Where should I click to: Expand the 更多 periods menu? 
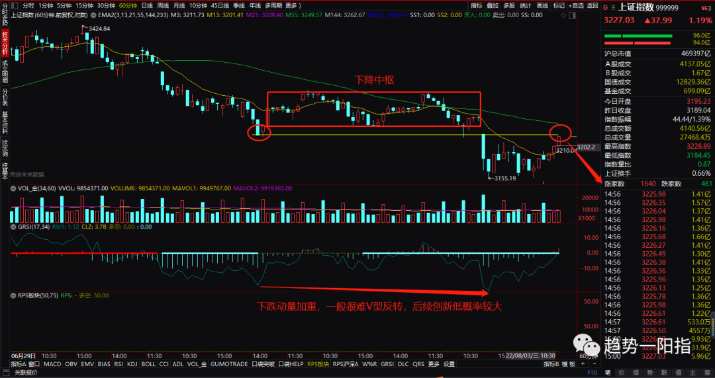[x=294, y=5]
